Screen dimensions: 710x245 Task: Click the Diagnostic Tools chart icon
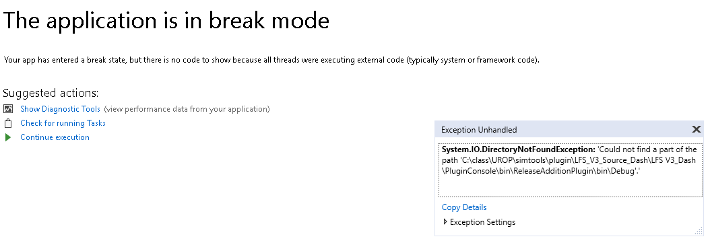click(x=7, y=109)
